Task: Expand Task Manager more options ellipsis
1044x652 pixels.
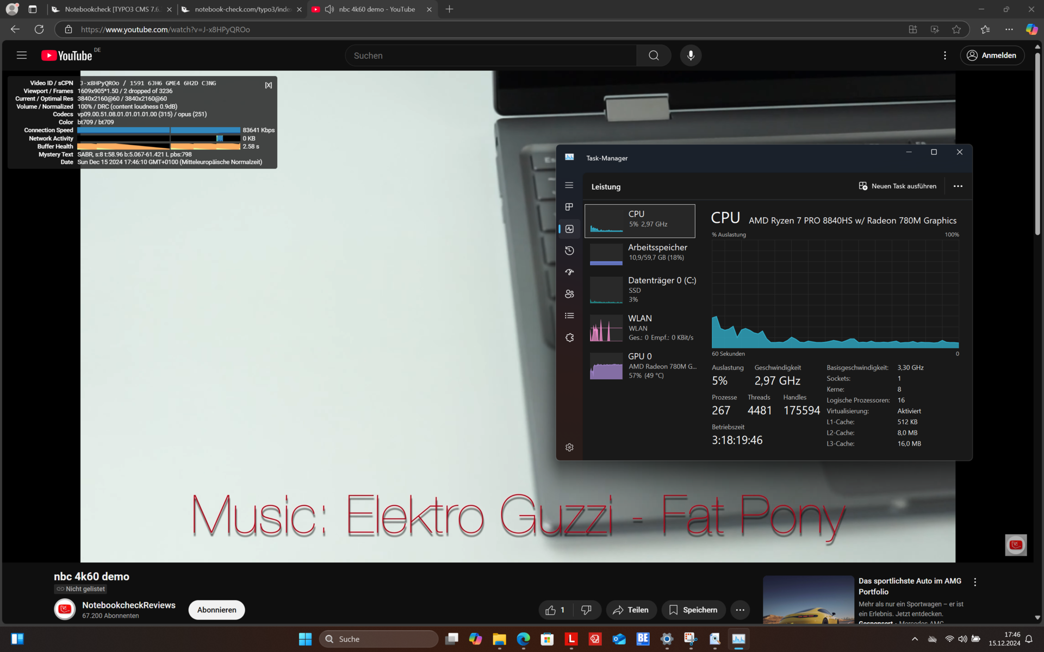Action: tap(958, 186)
